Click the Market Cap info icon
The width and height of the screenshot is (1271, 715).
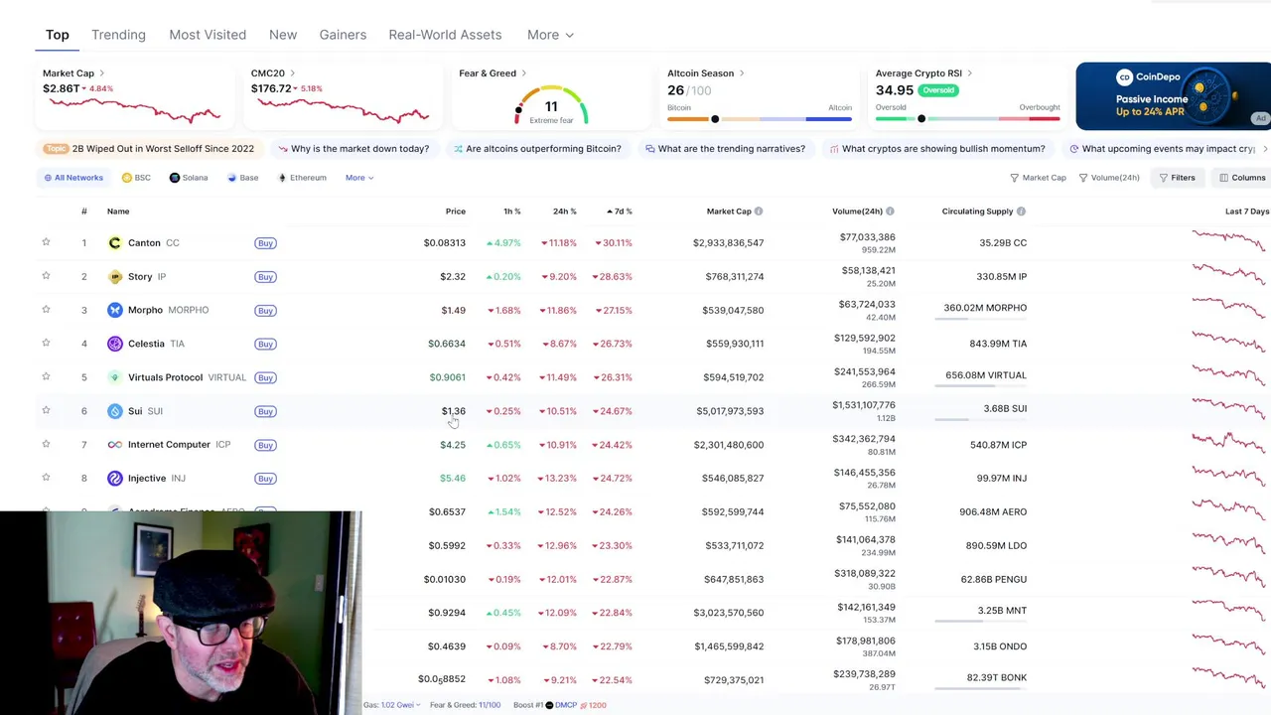(759, 212)
